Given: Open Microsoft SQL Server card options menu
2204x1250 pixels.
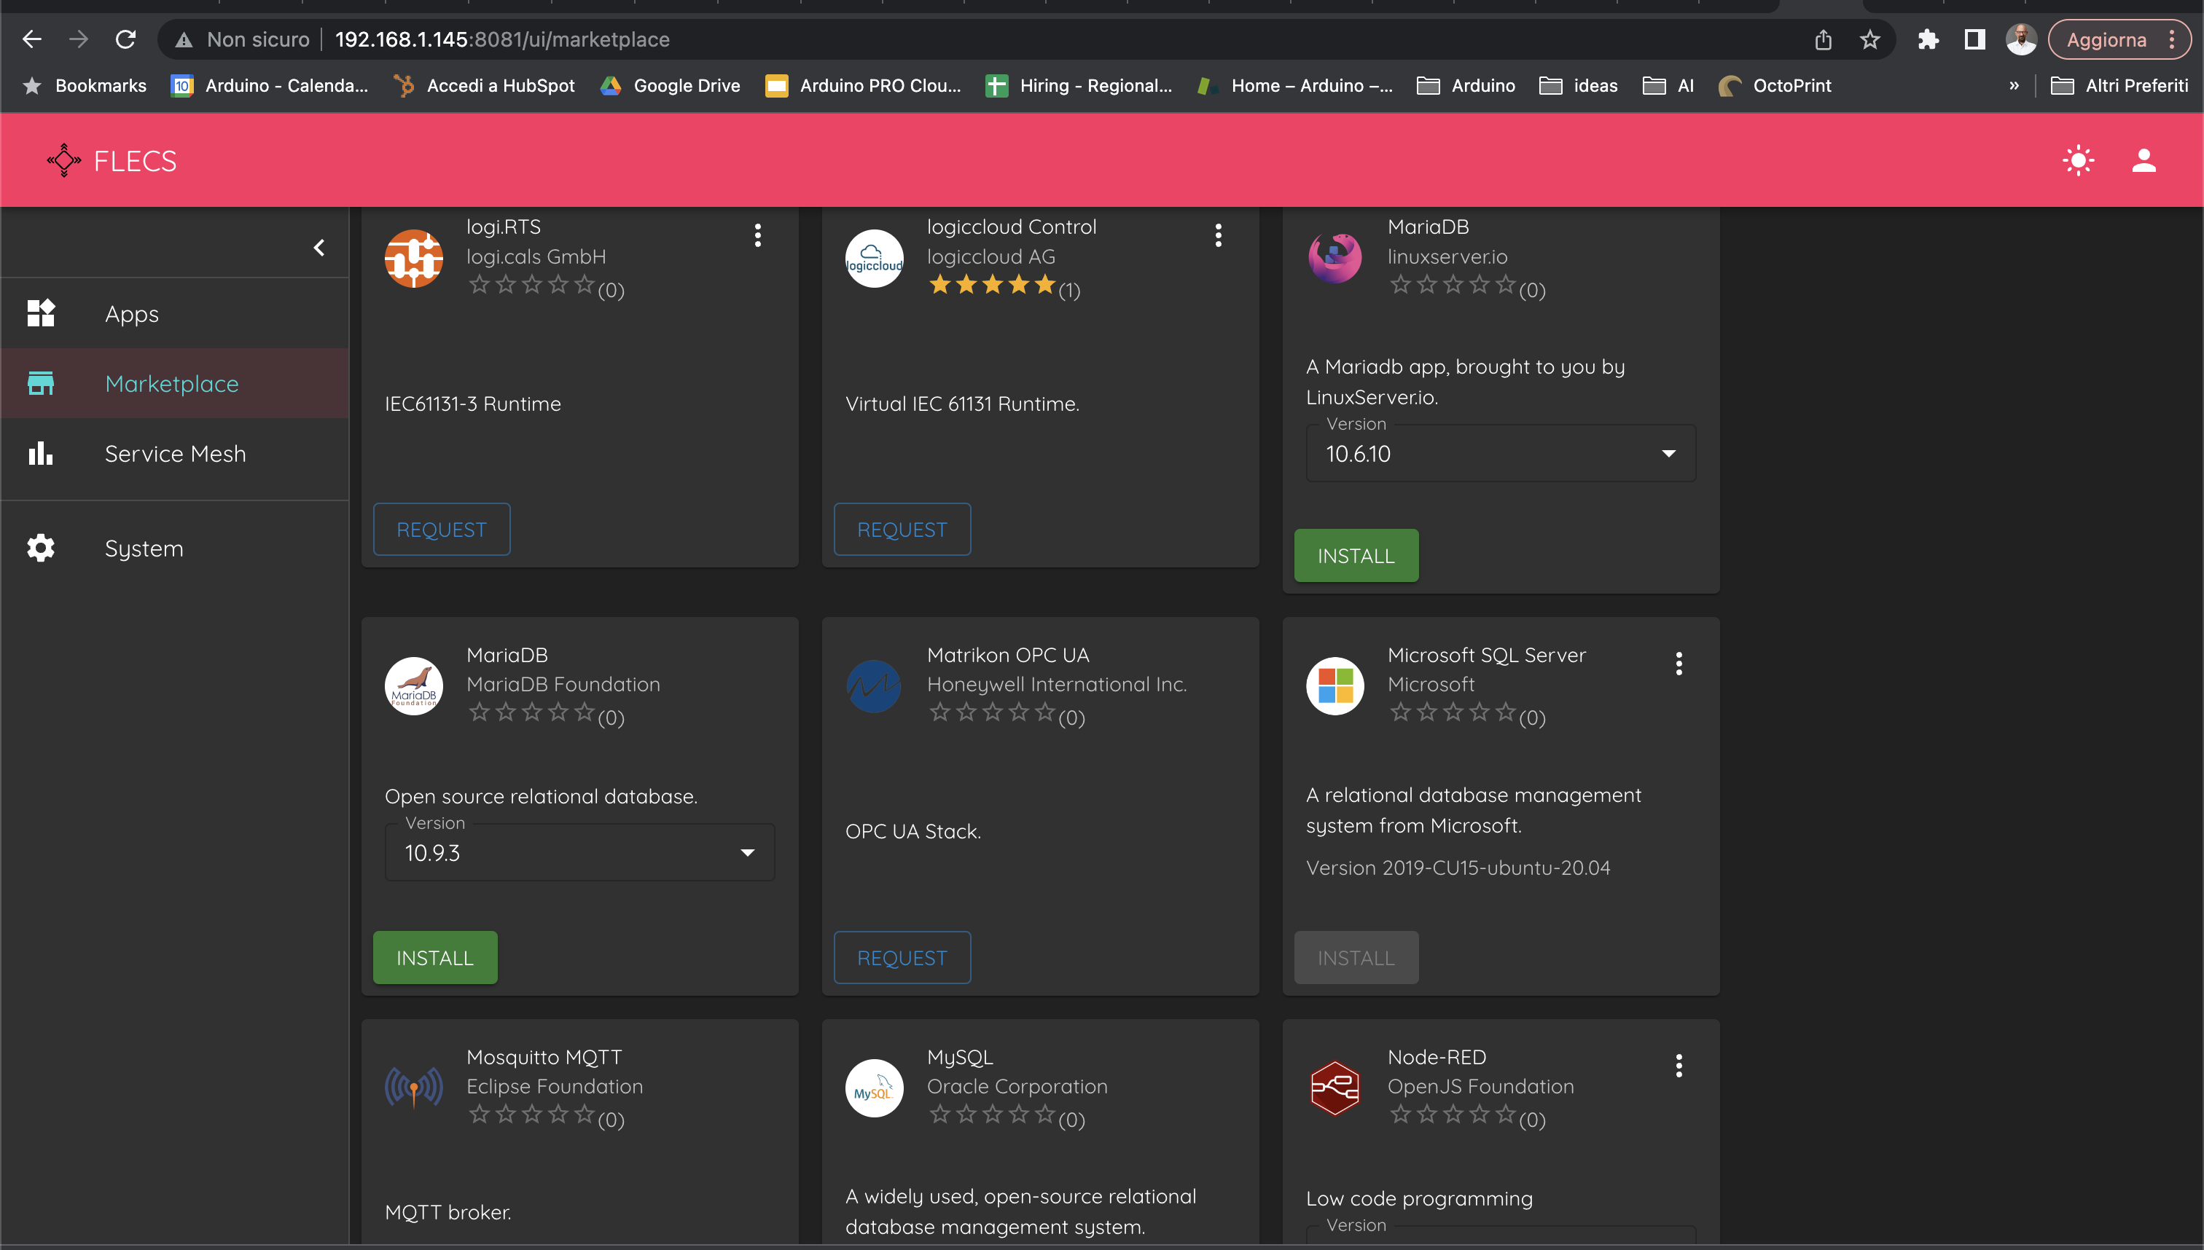Looking at the screenshot, I should pos(1679,663).
